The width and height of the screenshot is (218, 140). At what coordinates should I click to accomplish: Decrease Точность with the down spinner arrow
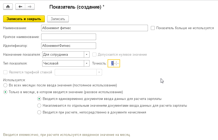(x=116, y=65)
